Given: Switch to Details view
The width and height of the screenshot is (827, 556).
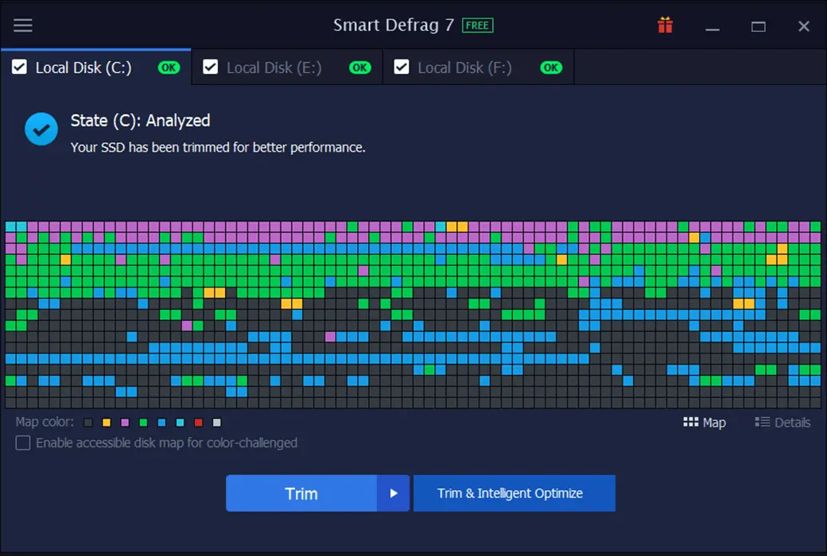Looking at the screenshot, I should pyautogui.click(x=782, y=423).
